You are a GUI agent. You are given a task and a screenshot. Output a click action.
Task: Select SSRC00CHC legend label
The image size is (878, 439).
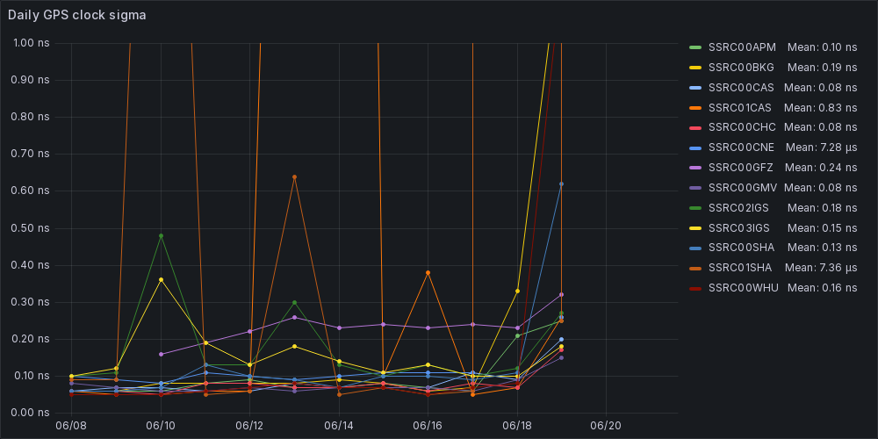coord(742,127)
